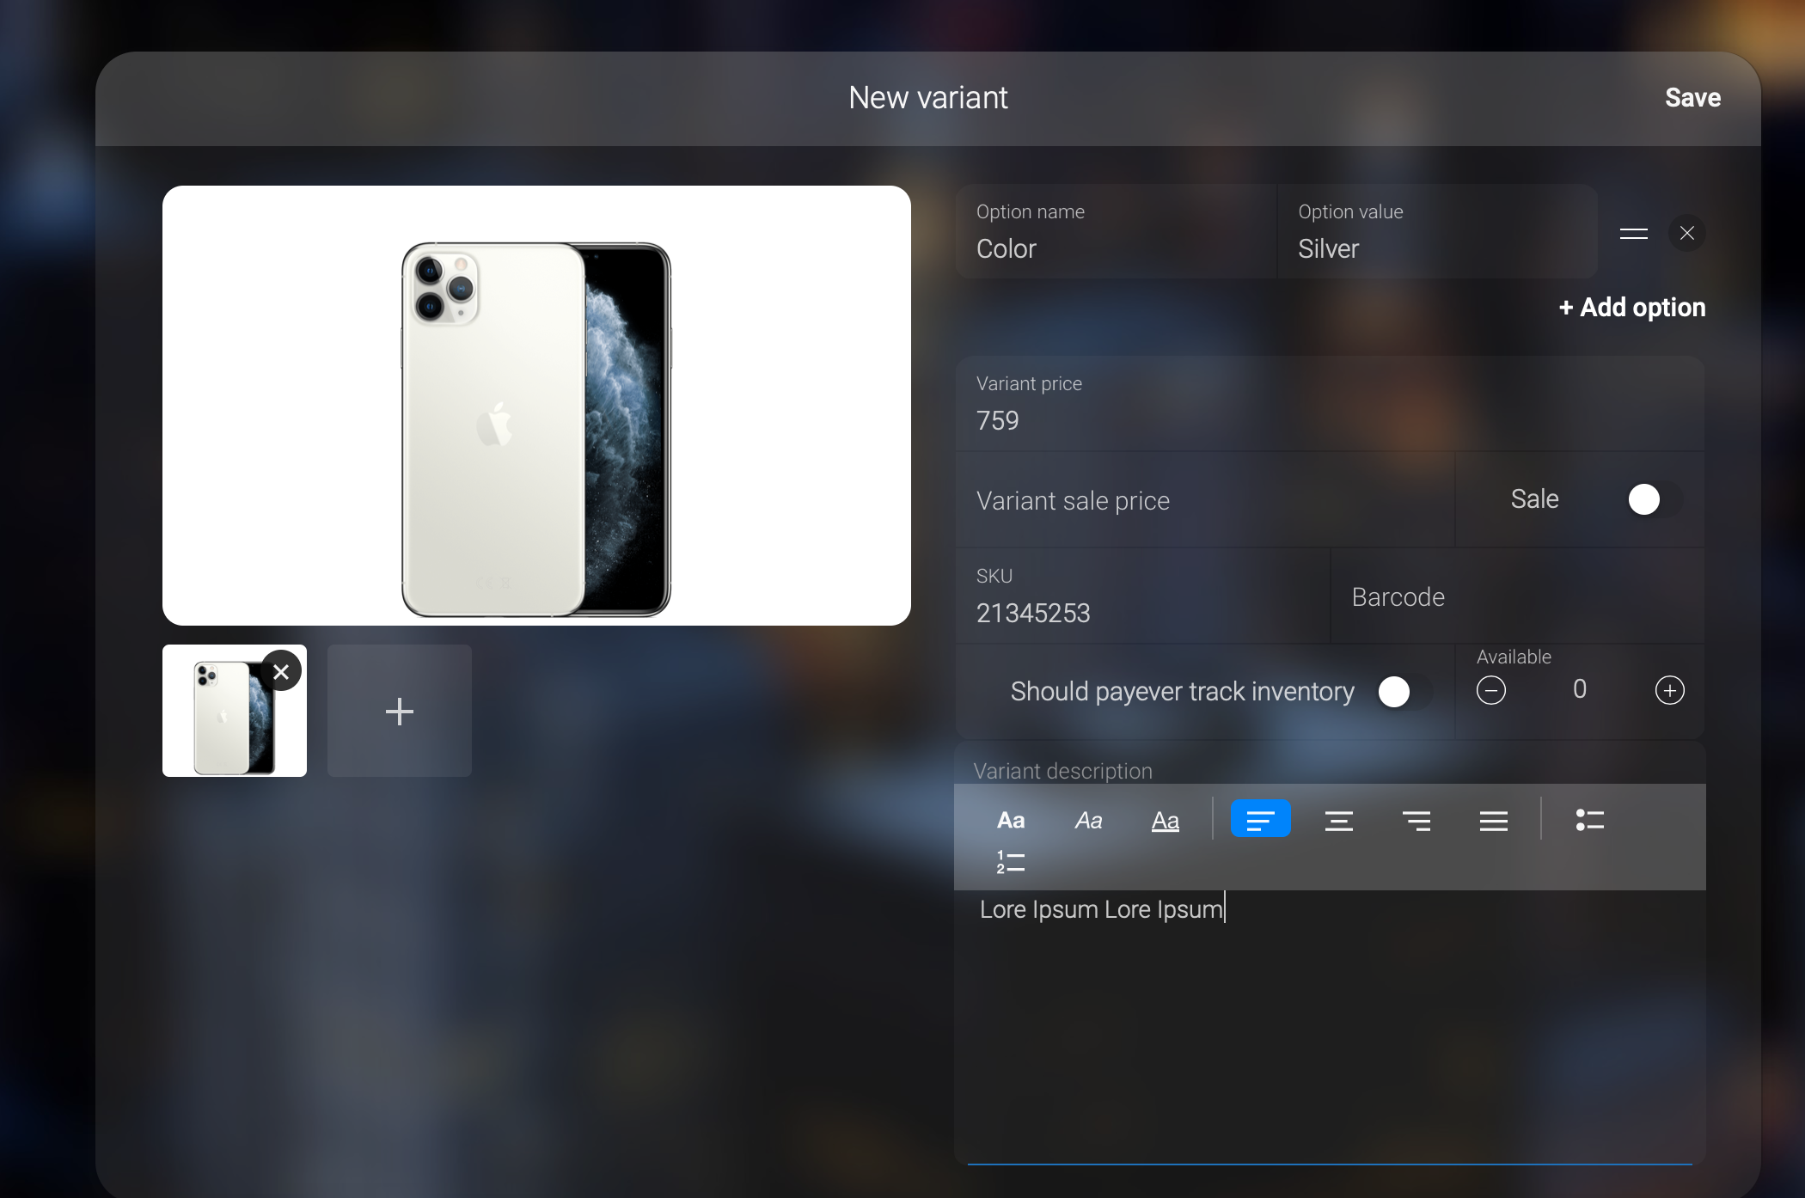This screenshot has height=1198, width=1805.
Task: Save the new variant
Action: (x=1692, y=98)
